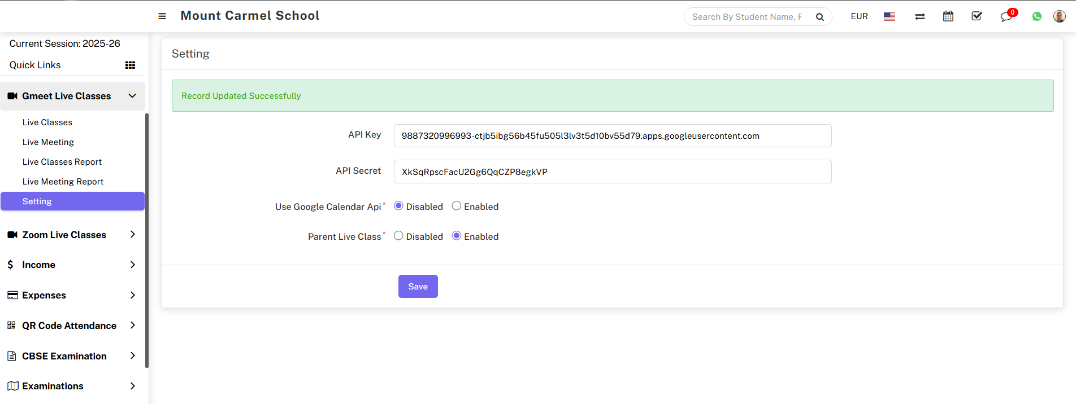This screenshot has height=404, width=1076.
Task: Click the search magnifier icon
Action: pyautogui.click(x=819, y=17)
